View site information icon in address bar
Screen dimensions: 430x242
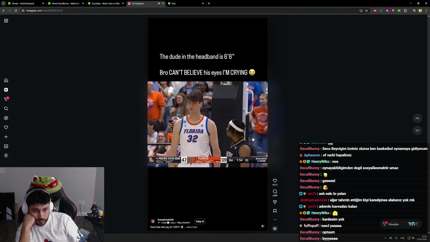[23, 10]
